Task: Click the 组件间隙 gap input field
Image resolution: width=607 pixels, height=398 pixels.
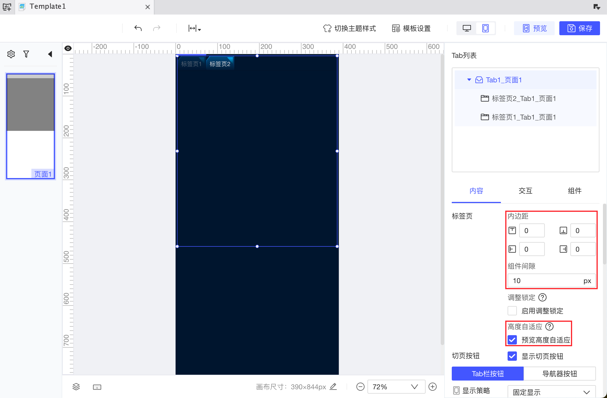Action: click(551, 281)
